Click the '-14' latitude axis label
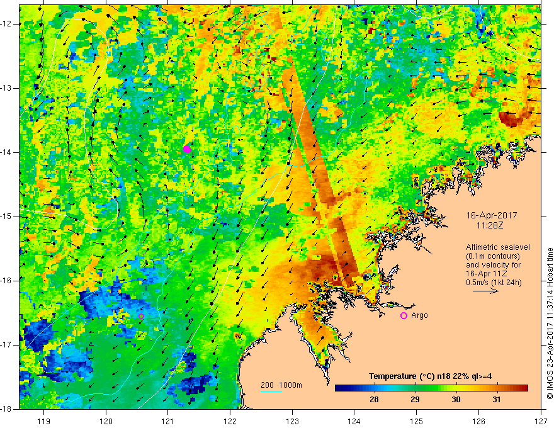This screenshot has height=428, width=554. pyautogui.click(x=7, y=152)
